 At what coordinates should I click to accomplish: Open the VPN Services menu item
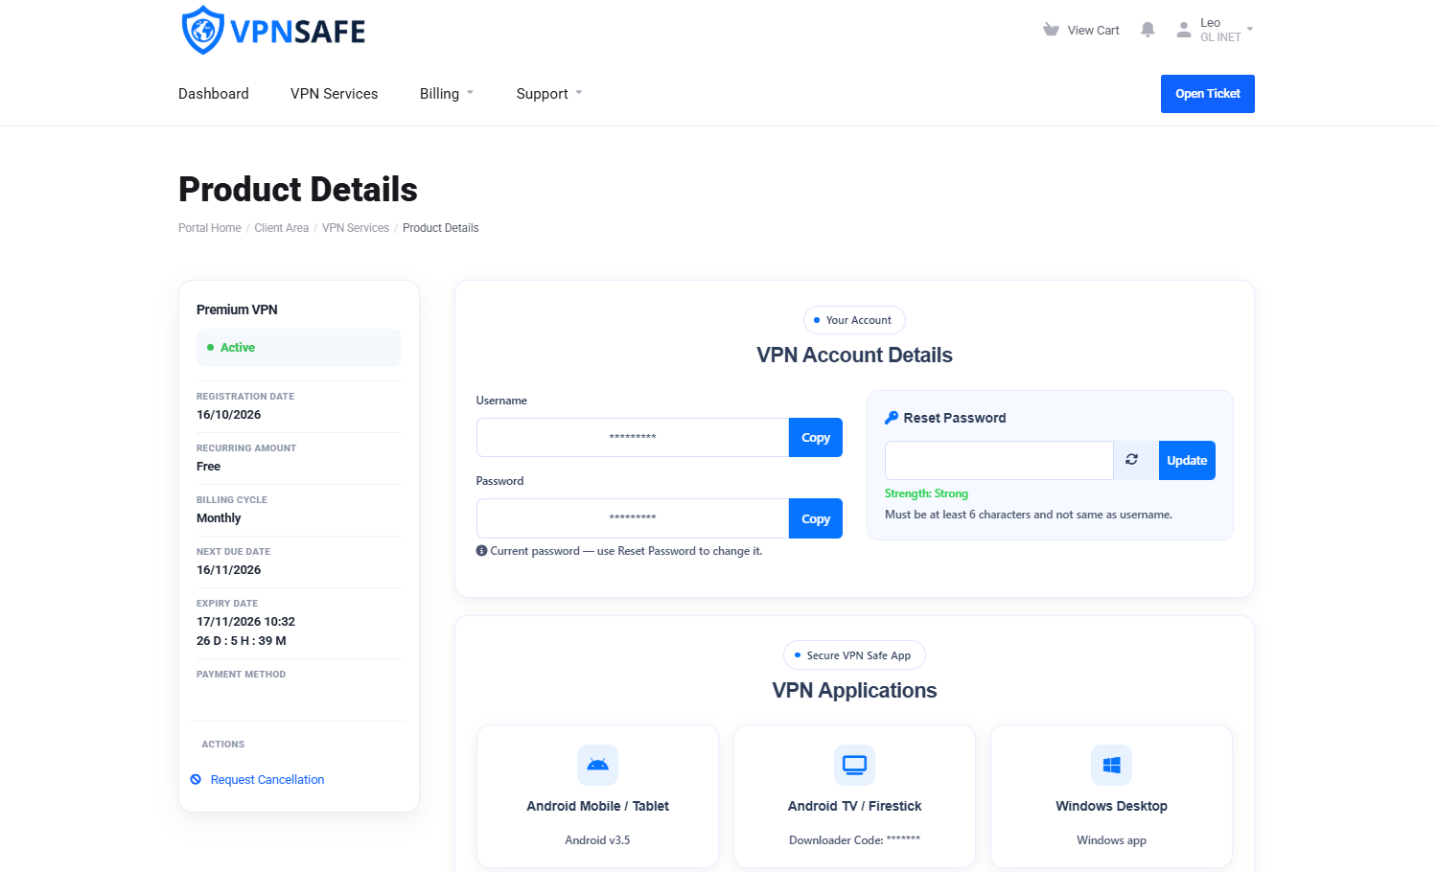[335, 94]
